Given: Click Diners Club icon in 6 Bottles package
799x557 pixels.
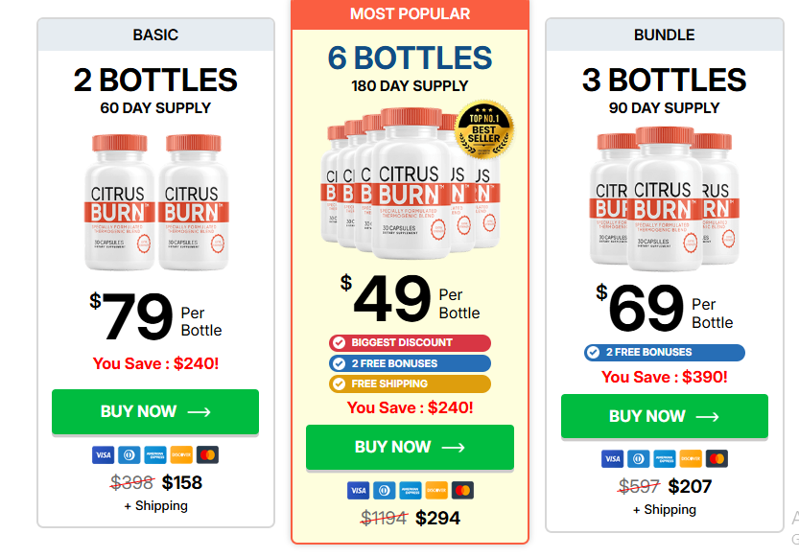Looking at the screenshot, I should (384, 490).
